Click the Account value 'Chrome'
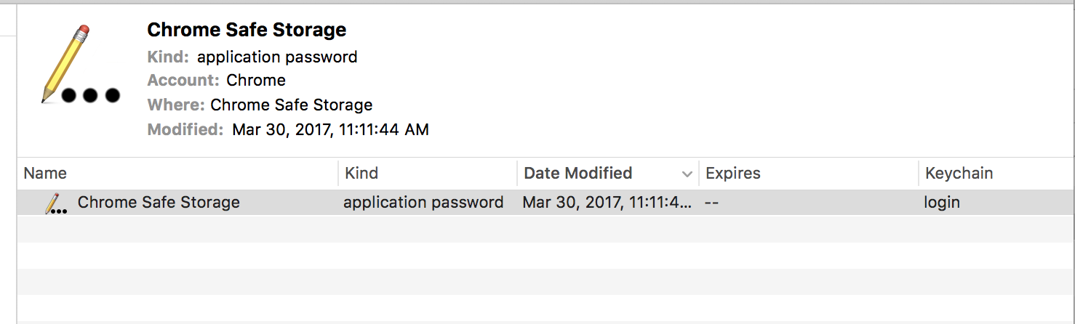This screenshot has height=324, width=1075. (256, 80)
